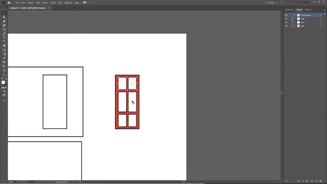327x184 pixels.
Task: Switch to the Layers tab
Action: (299, 10)
